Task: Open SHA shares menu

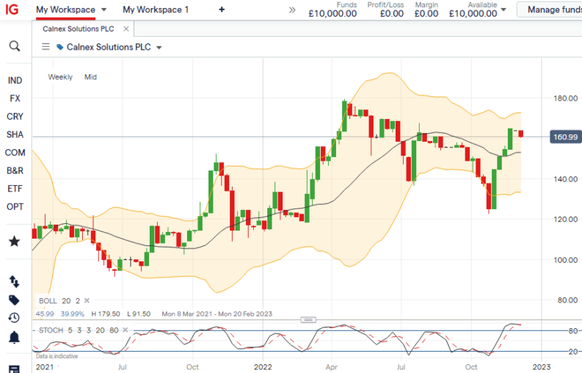Action: coord(15,134)
